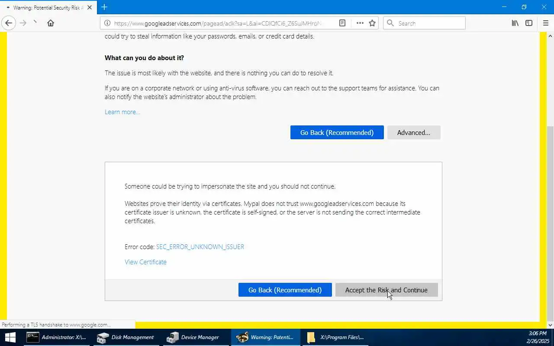Open the hamburger application menu

(545, 23)
